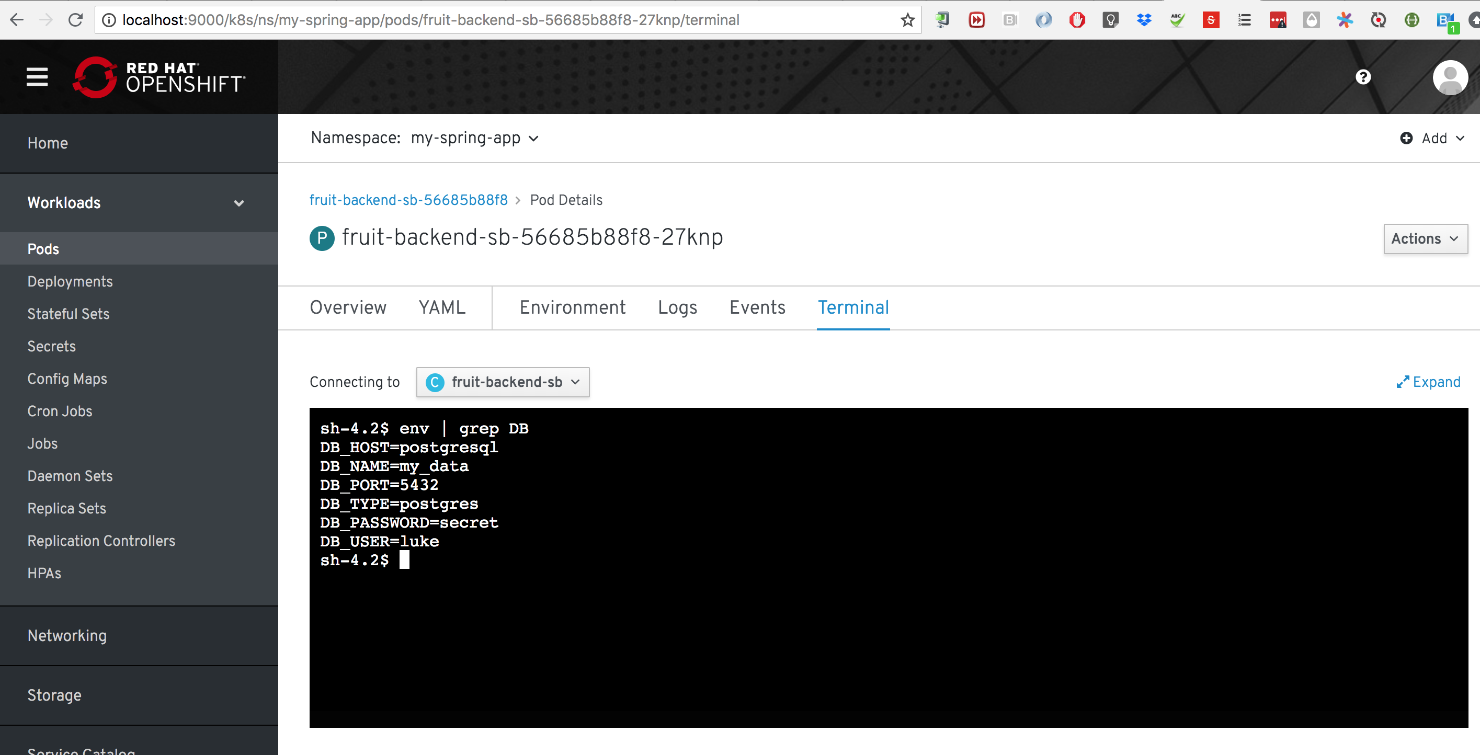The width and height of the screenshot is (1480, 755).
Task: Open the my-spring-app namespace dropdown
Action: pyautogui.click(x=474, y=139)
